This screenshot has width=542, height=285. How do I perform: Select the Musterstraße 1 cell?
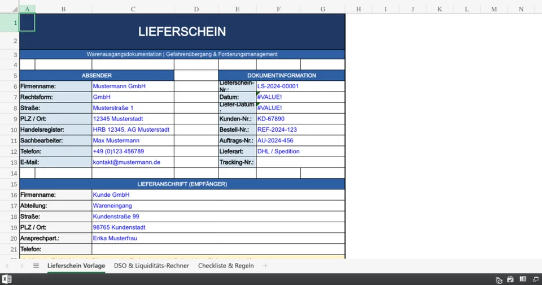[133, 108]
